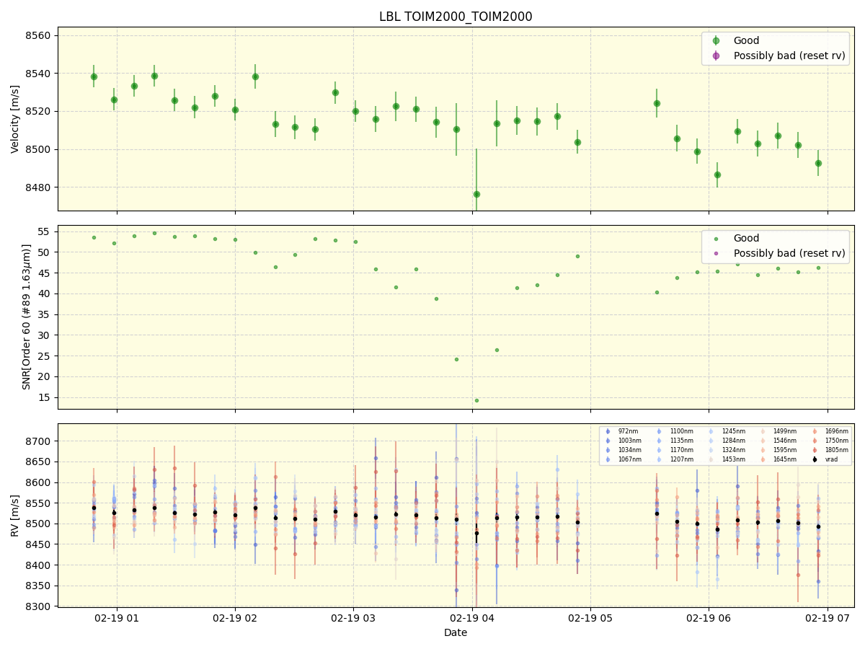
Task: Click the 1595nm legend entry
Action: [x=777, y=450]
